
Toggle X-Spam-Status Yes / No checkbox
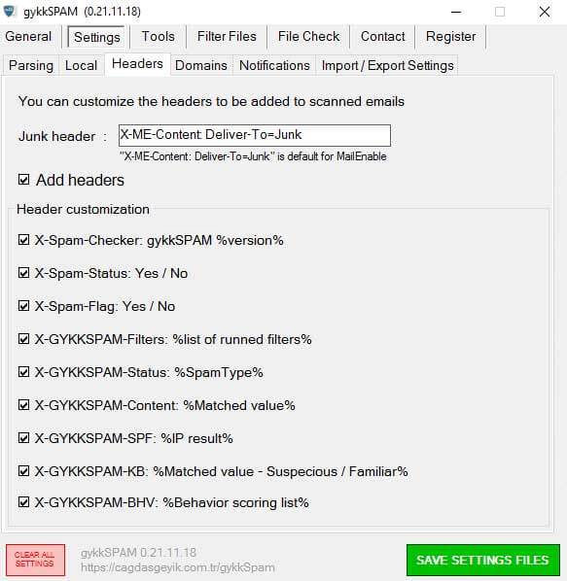pyautogui.click(x=23, y=273)
